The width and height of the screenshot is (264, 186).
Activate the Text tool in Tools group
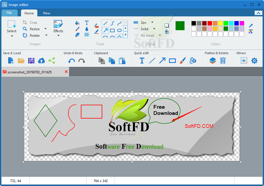(87, 23)
